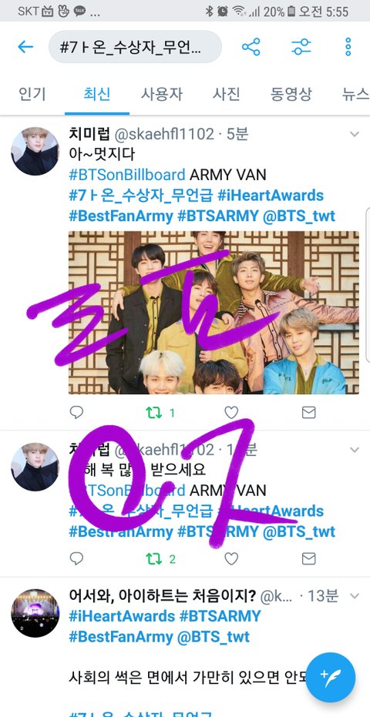
Task: Toggle like on the 아~멋지다 tweet
Action: 231,413
